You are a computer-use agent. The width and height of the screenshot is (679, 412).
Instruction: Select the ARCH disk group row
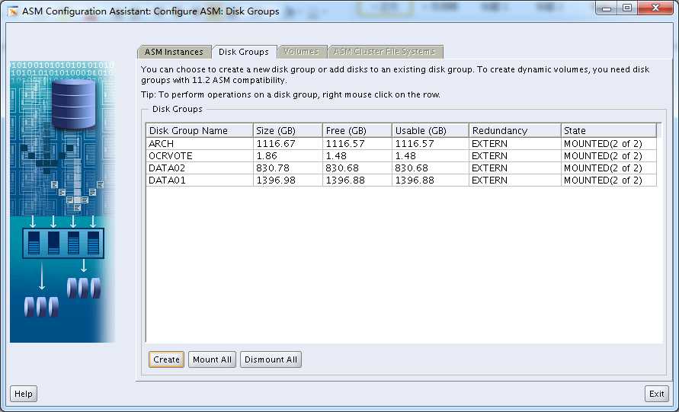point(402,144)
